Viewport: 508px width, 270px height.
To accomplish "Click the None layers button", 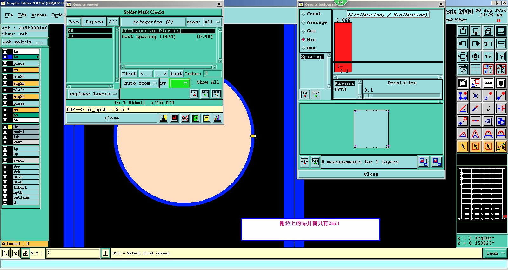I will [x=74, y=22].
